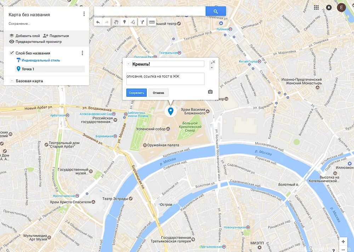Open Предварительный просмотр with the eye icon

tap(35, 42)
